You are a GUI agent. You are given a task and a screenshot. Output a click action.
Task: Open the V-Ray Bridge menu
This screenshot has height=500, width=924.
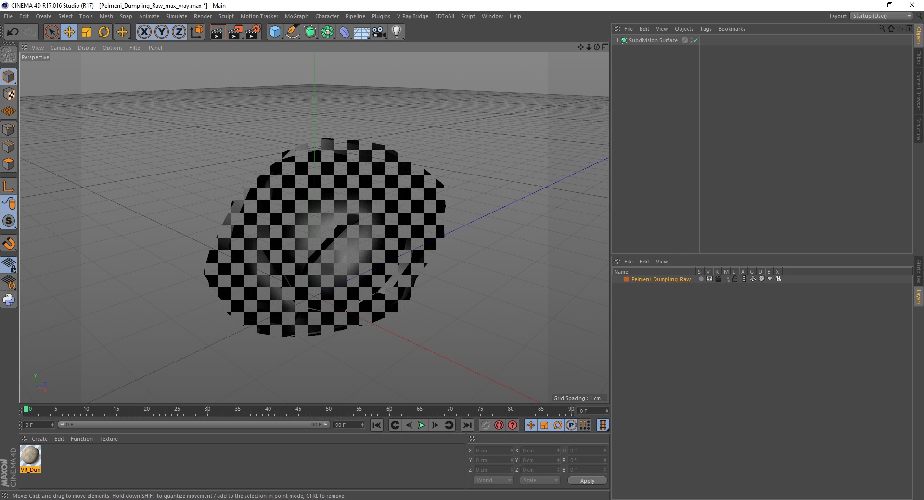pos(412,16)
